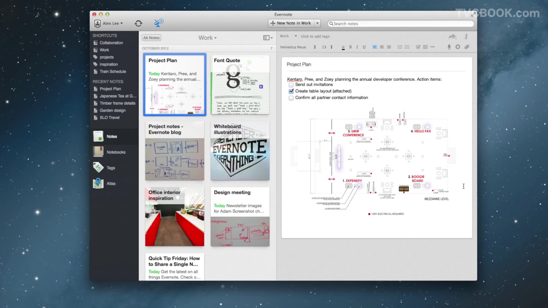Viewport: 548px width, 308px height.
Task: Select the Tags section icon
Action: click(x=98, y=168)
